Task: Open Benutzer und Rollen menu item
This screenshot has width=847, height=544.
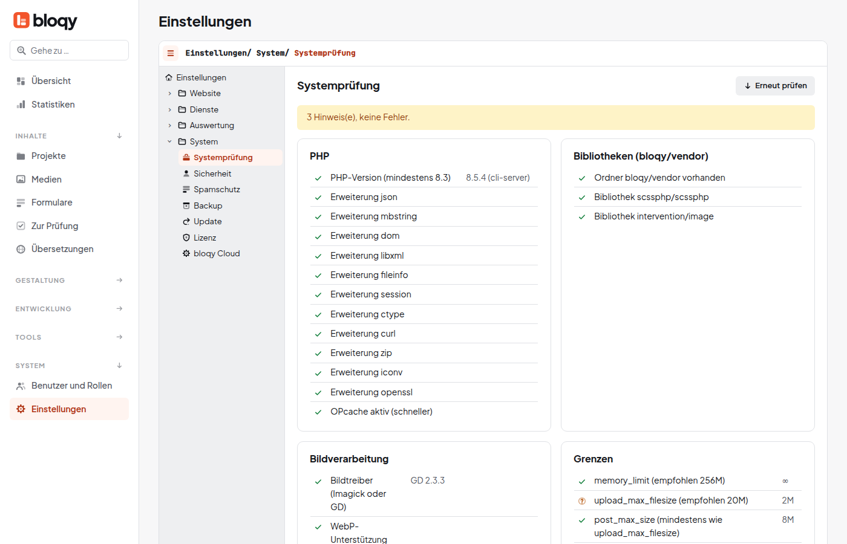Action: point(69,386)
